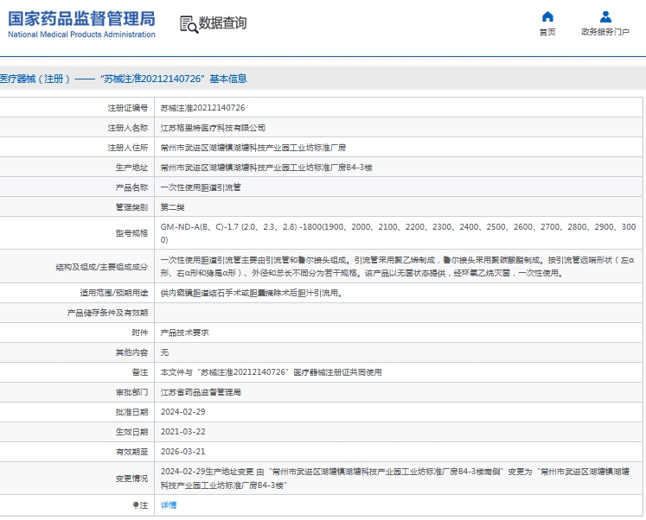
Task: Click the bullet 注 row label
Action: click(x=140, y=505)
